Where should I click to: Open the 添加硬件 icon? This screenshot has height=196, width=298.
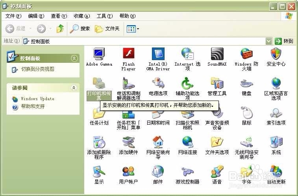(128, 142)
